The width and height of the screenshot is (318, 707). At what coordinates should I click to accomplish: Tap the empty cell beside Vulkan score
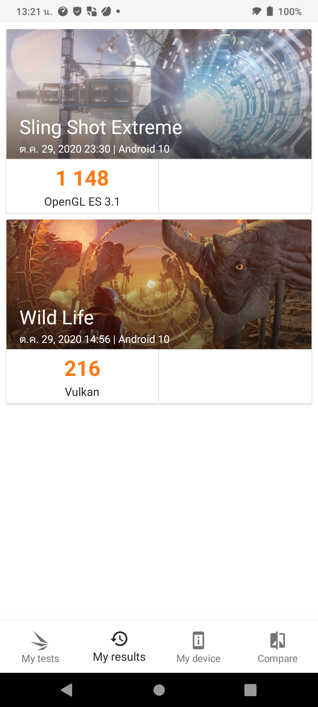pos(235,376)
